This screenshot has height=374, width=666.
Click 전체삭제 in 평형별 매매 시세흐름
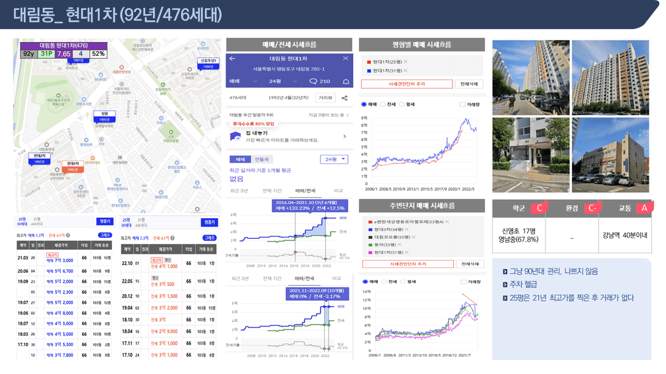[469, 84]
